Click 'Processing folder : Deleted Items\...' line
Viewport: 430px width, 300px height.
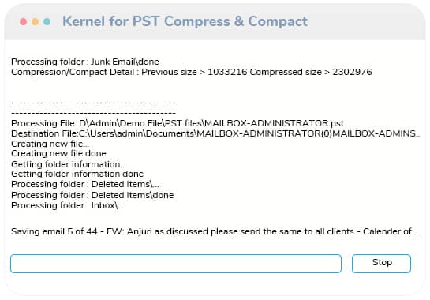[85, 184]
